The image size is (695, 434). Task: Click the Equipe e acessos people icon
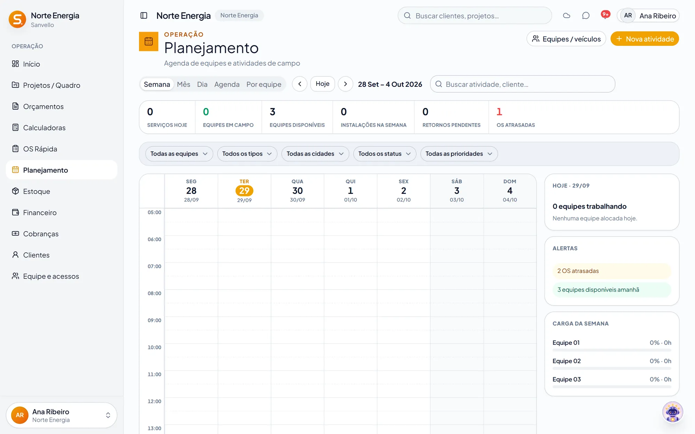[15, 276]
